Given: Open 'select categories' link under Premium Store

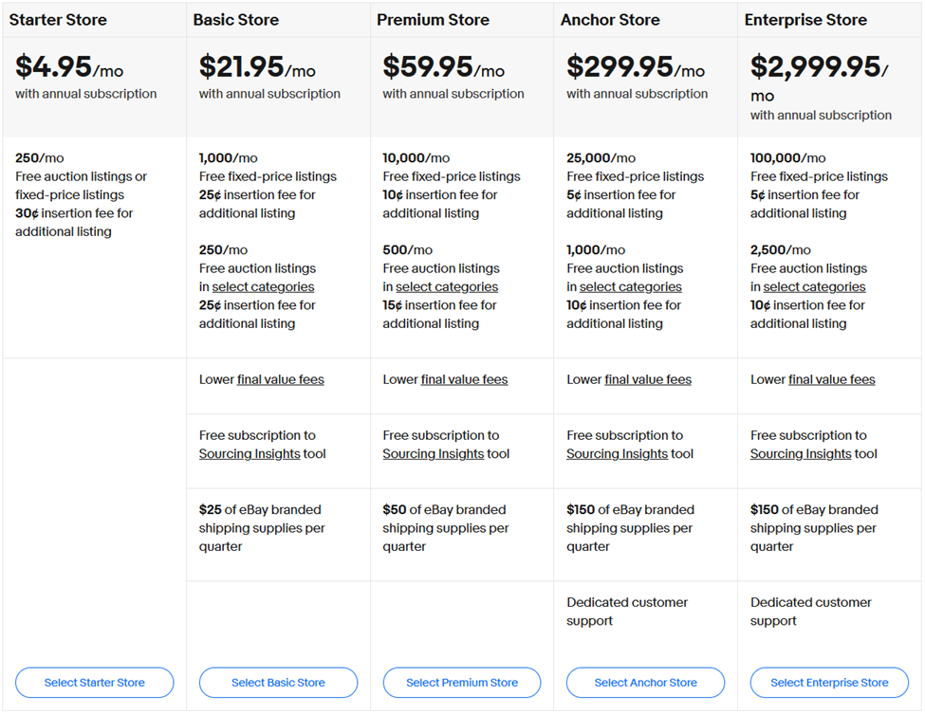Looking at the screenshot, I should pos(447,287).
